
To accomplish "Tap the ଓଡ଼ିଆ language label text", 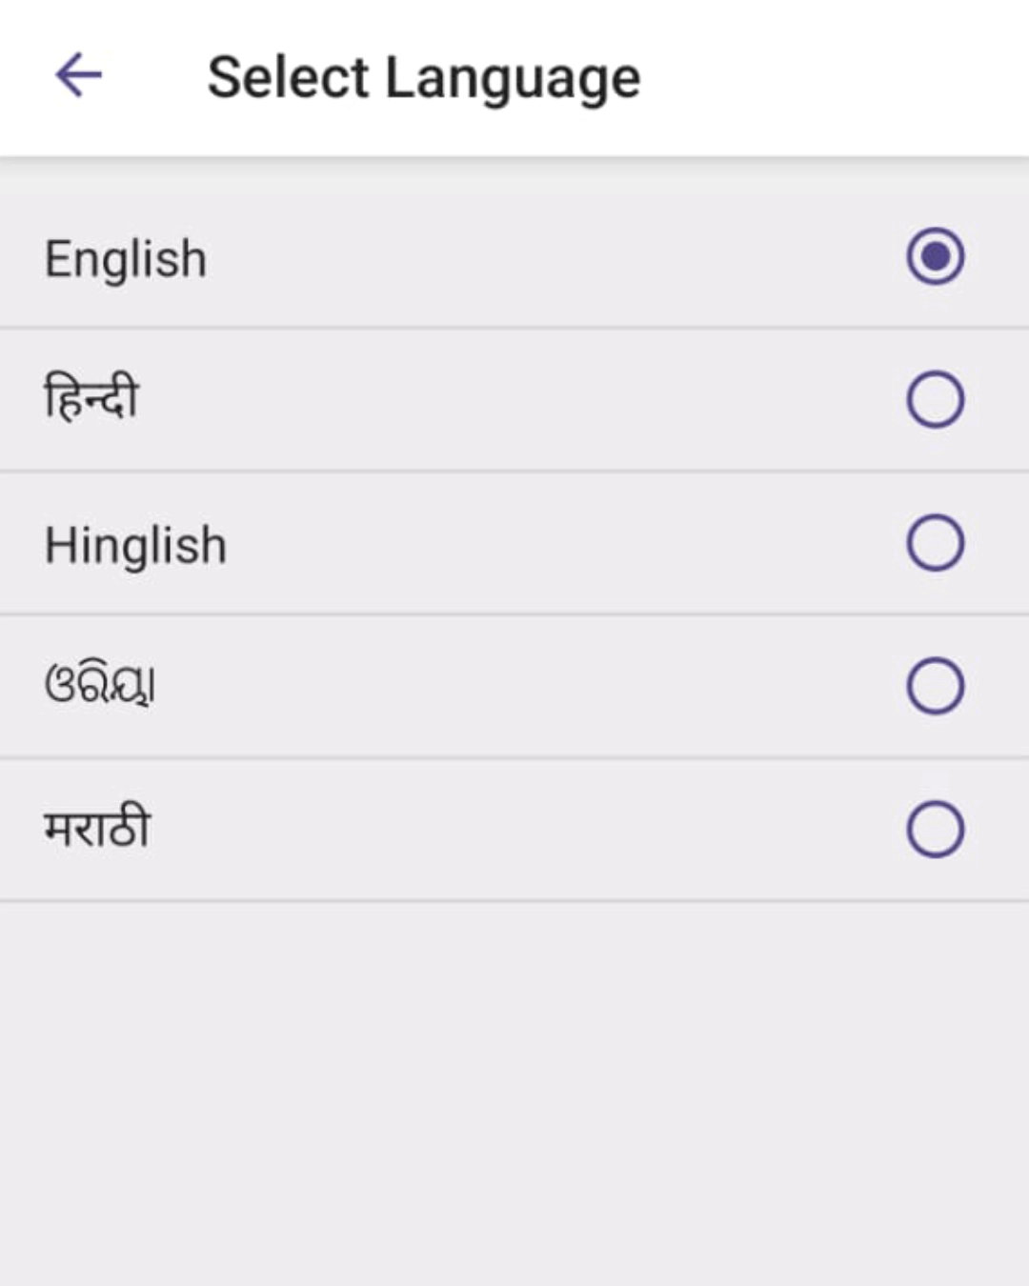I will pyautogui.click(x=100, y=683).
